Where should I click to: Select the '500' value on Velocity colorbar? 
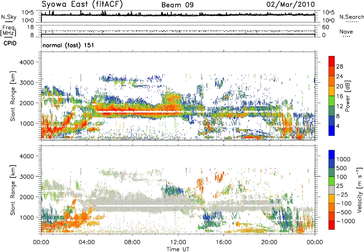click(x=343, y=168)
